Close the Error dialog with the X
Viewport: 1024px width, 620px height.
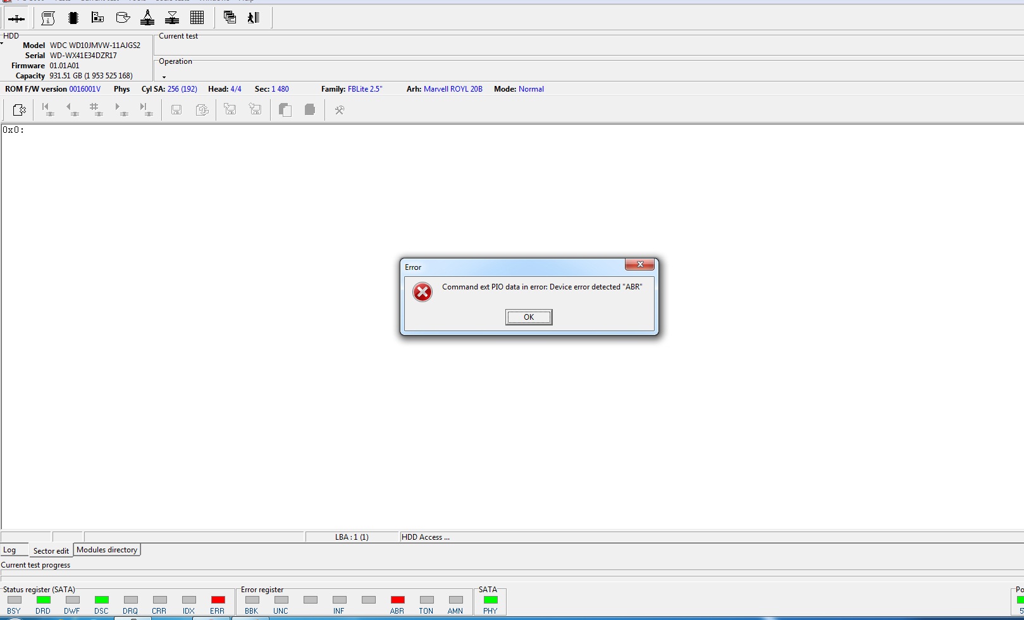(x=639, y=264)
